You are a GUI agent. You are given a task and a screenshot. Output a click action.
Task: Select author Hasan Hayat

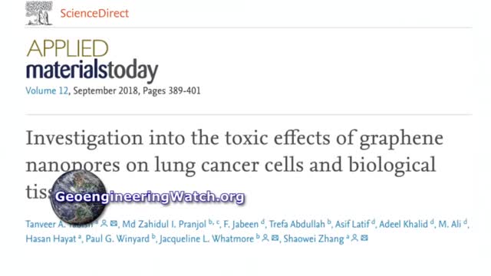pos(51,238)
